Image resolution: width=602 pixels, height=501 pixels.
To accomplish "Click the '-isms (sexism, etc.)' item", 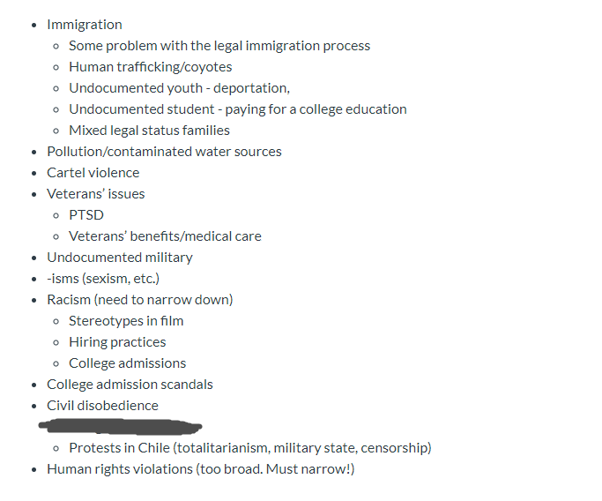I will [103, 279].
